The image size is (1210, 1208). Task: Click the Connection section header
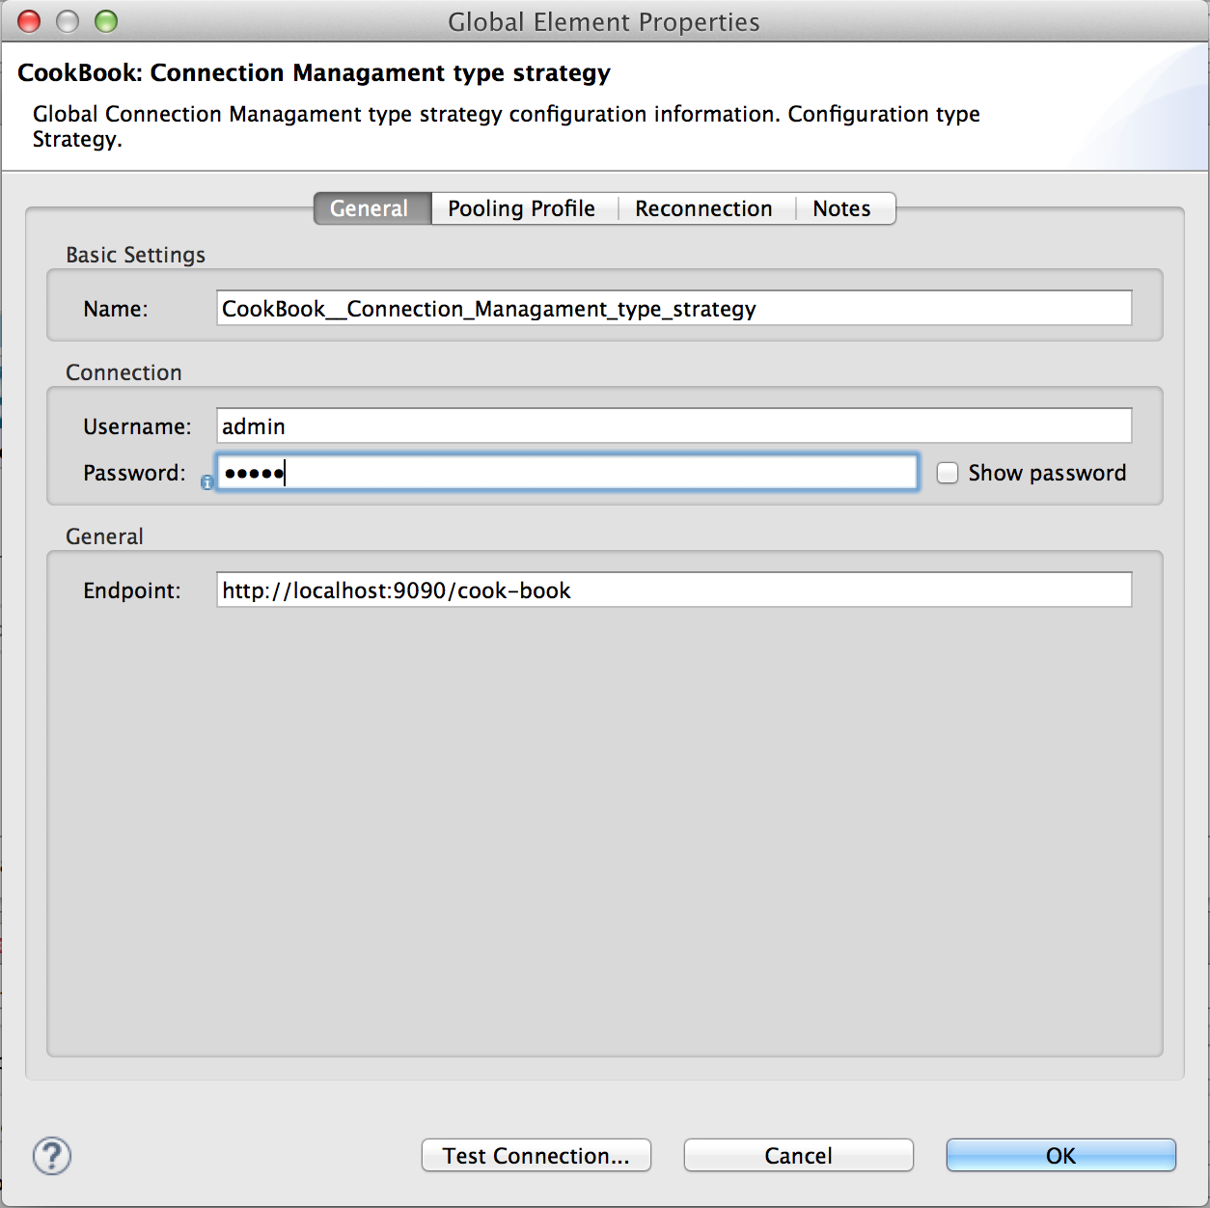(124, 372)
